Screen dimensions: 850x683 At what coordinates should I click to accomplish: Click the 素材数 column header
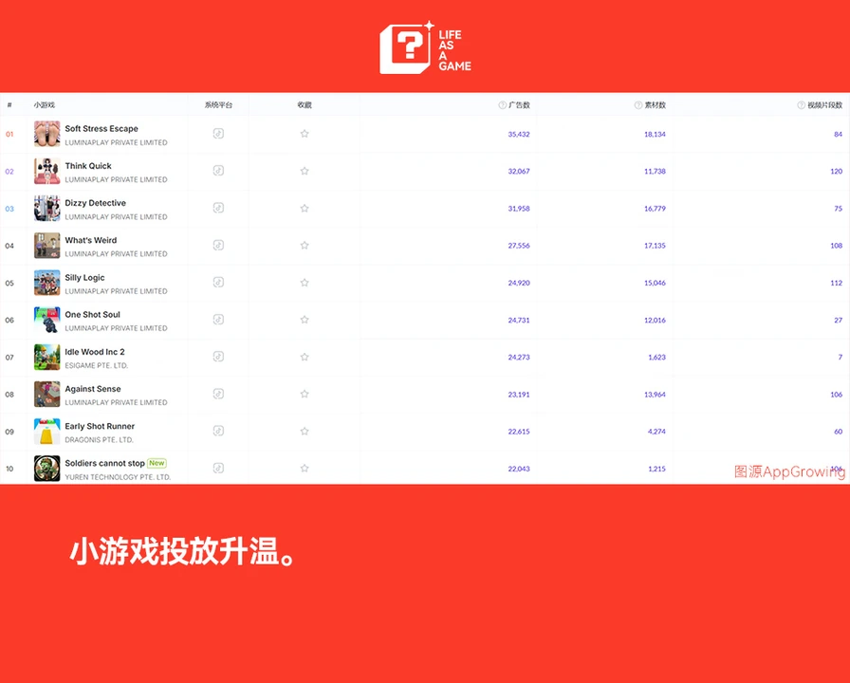pos(656,105)
